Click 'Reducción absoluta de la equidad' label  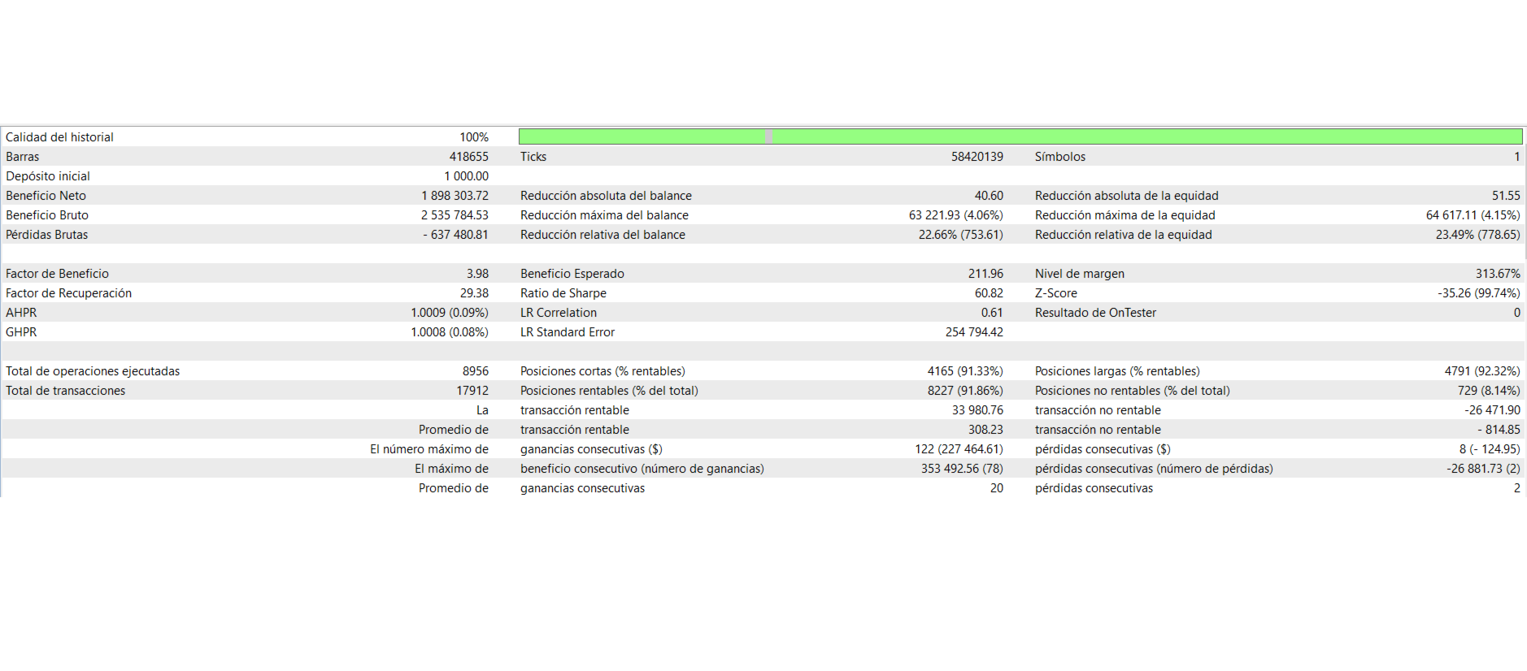click(1127, 196)
